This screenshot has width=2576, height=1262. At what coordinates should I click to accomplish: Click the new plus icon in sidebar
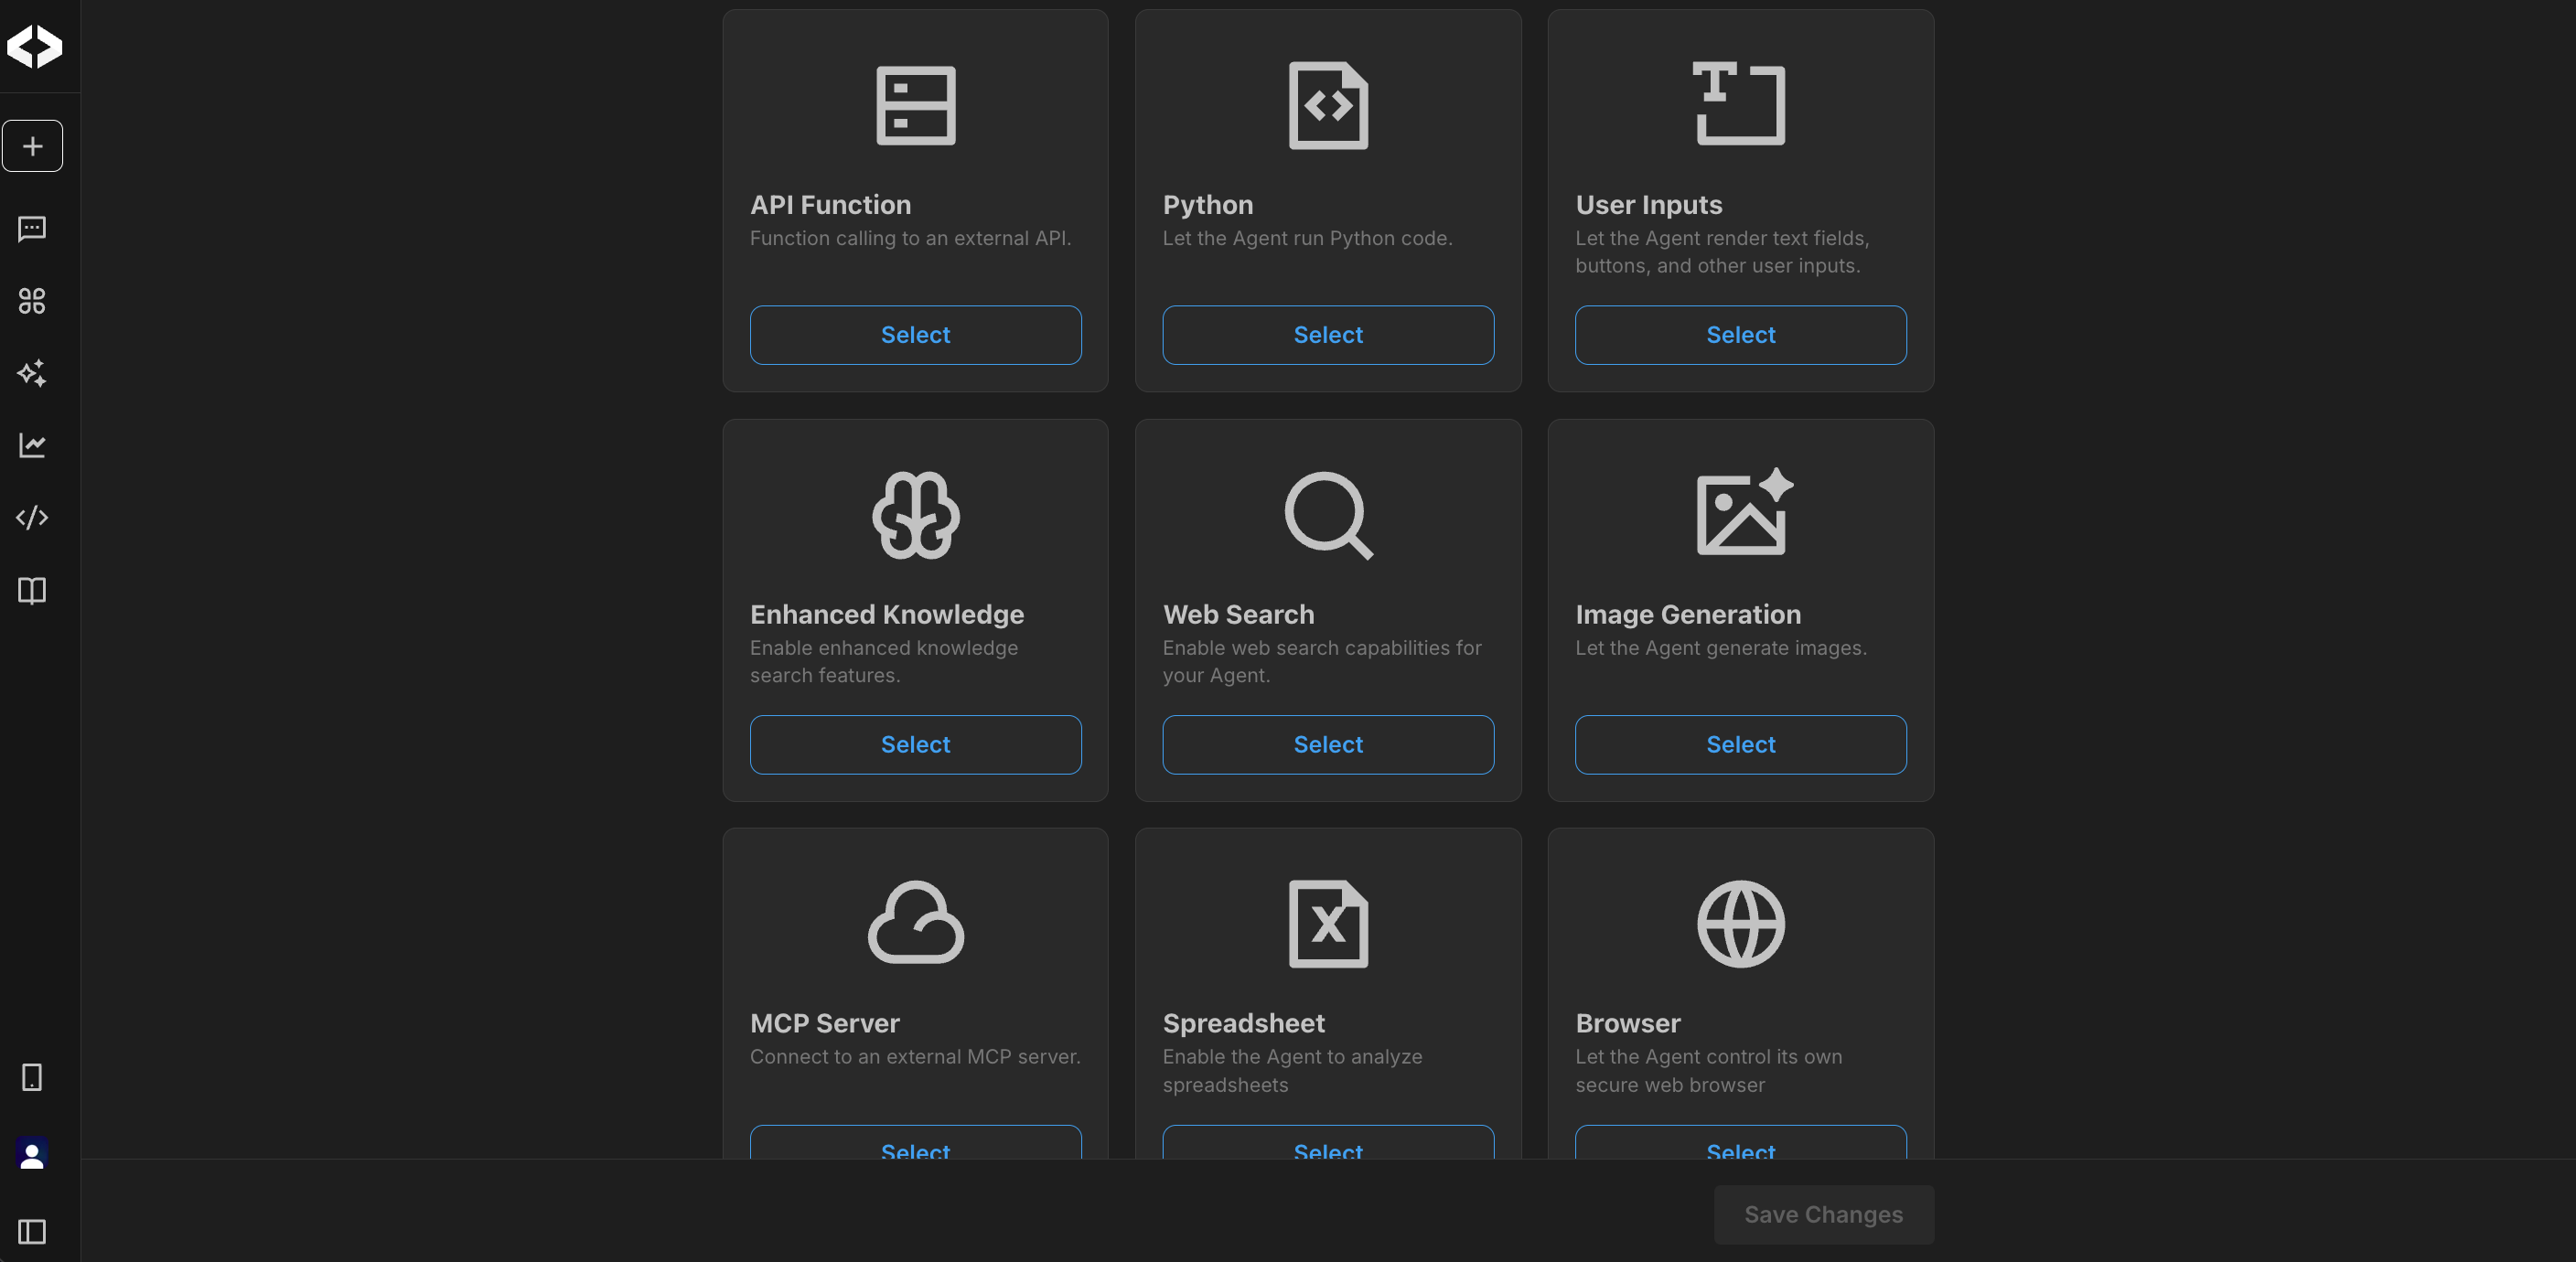(32, 146)
